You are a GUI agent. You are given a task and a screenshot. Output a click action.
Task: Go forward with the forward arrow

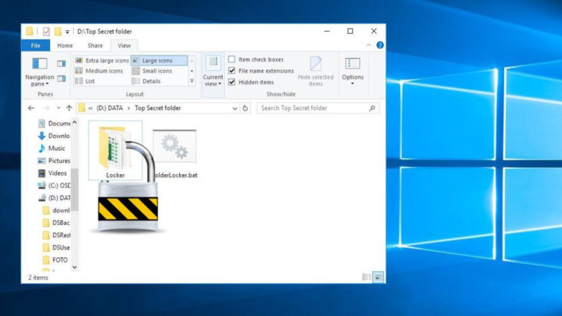[x=46, y=108]
